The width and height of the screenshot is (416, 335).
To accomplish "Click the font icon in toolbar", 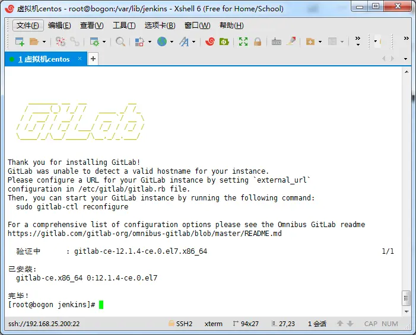I will 184,42.
